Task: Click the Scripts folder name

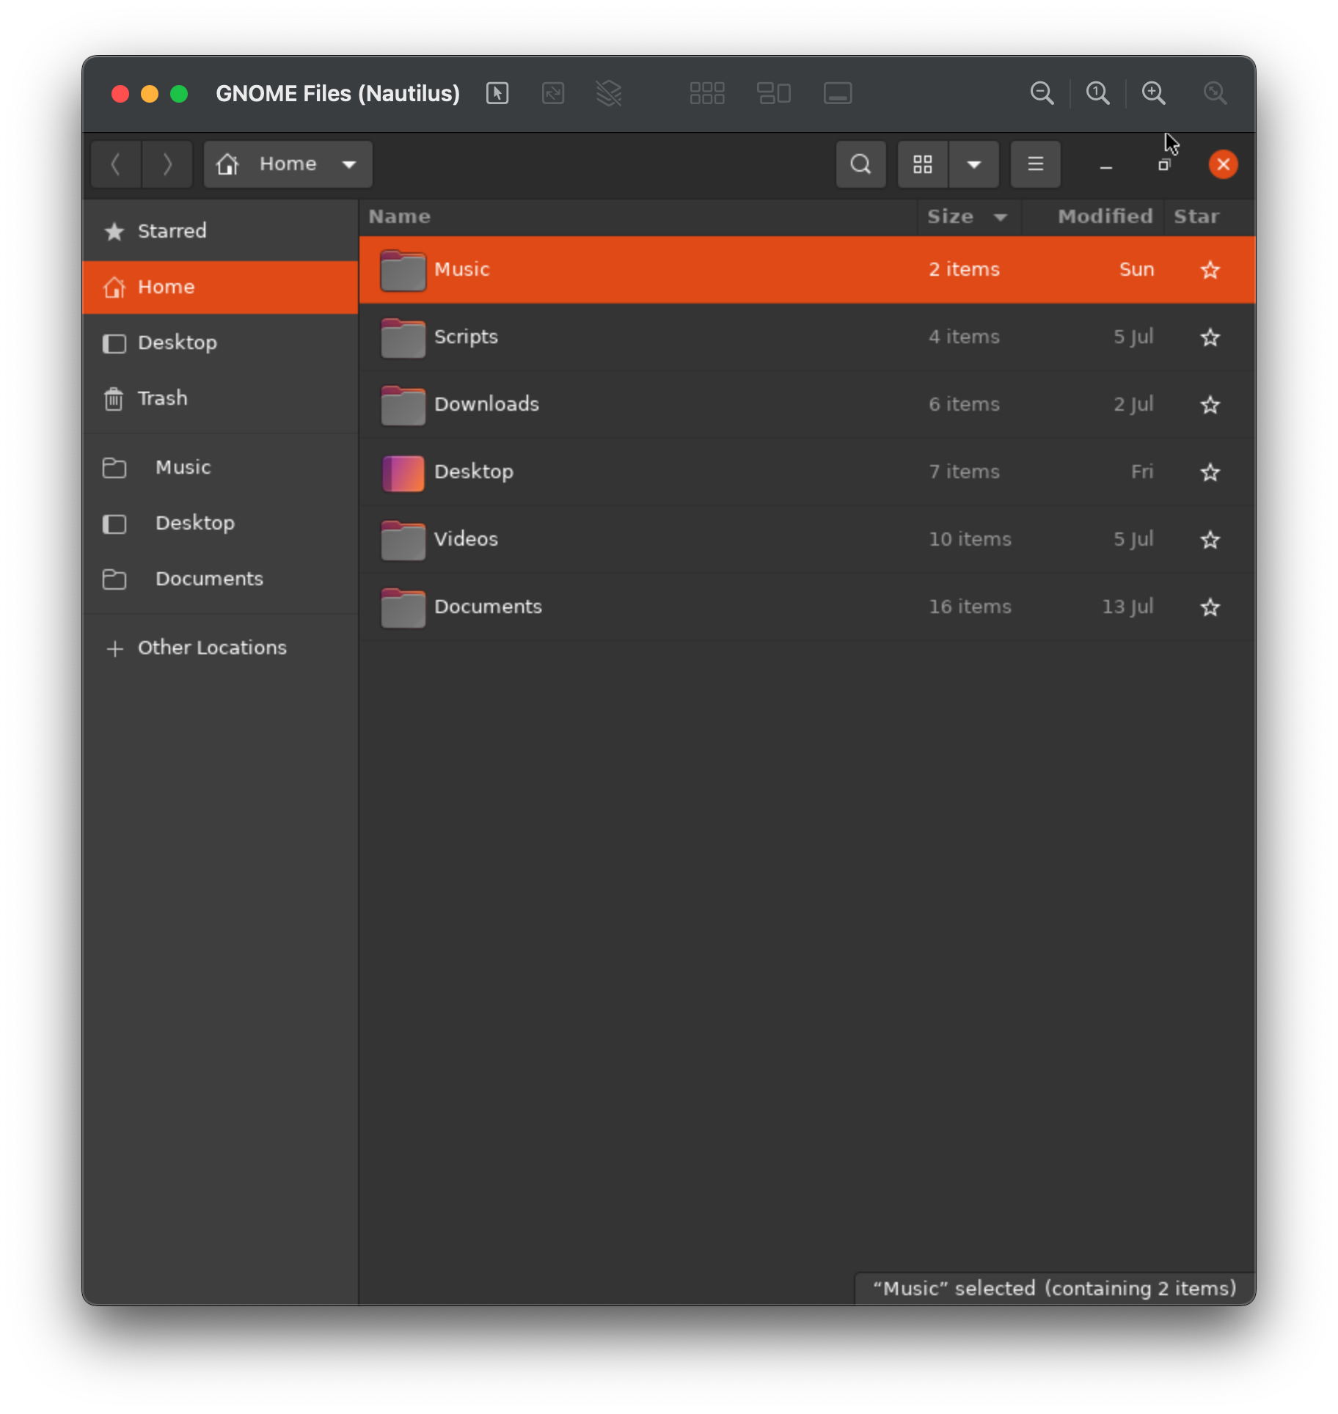Action: (x=466, y=337)
